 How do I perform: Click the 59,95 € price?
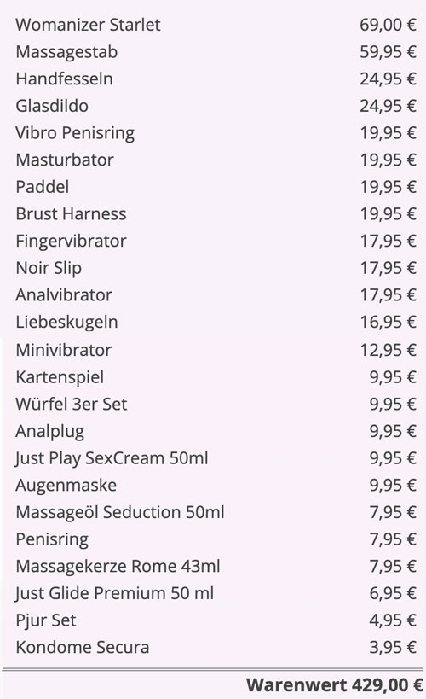(x=389, y=52)
